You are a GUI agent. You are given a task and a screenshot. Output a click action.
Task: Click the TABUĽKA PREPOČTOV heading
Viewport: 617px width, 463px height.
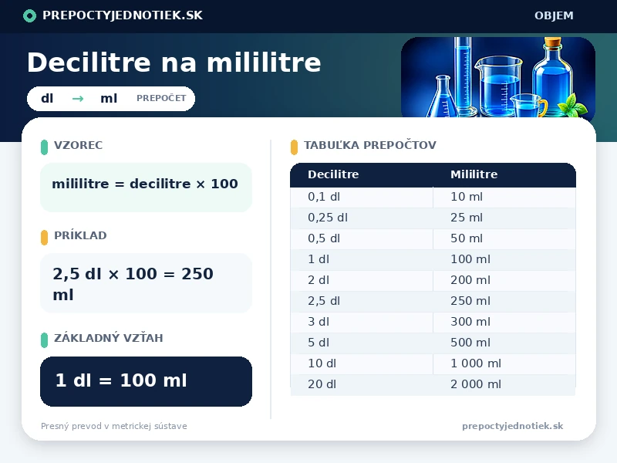(x=370, y=145)
